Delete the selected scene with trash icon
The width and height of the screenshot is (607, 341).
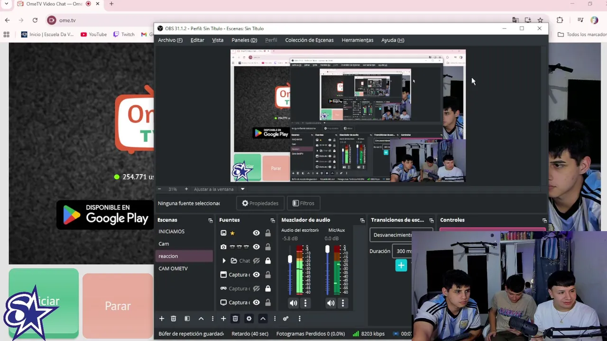pos(174,319)
